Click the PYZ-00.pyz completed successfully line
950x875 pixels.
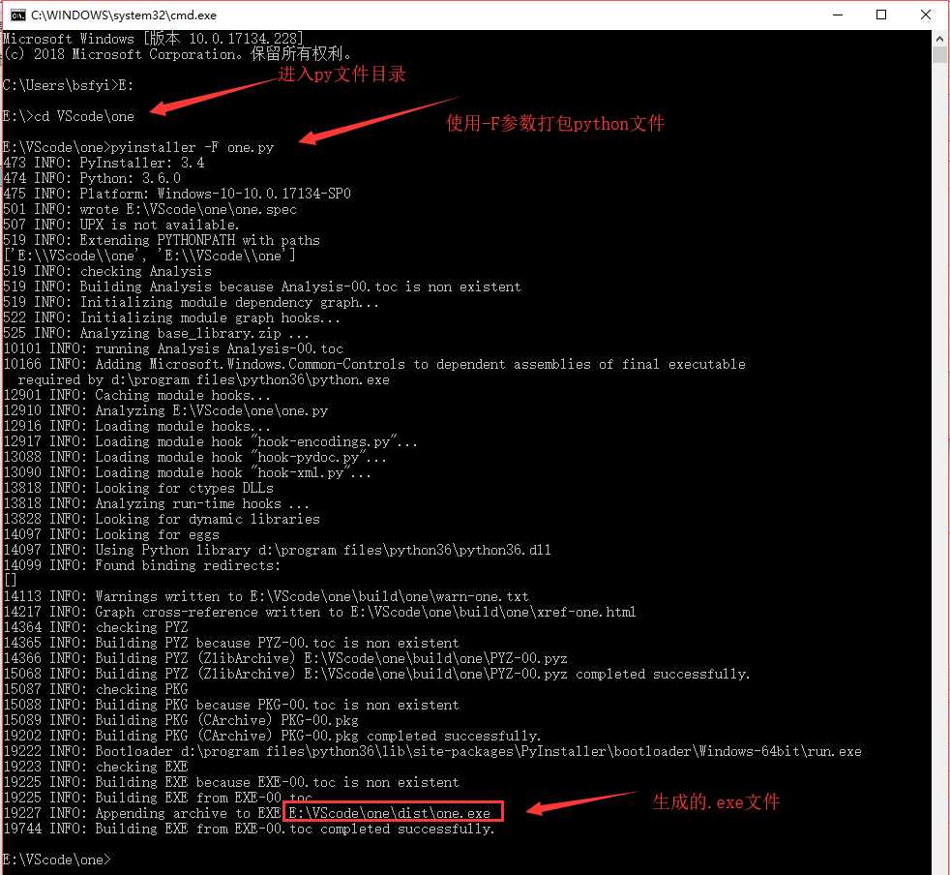(x=376, y=674)
